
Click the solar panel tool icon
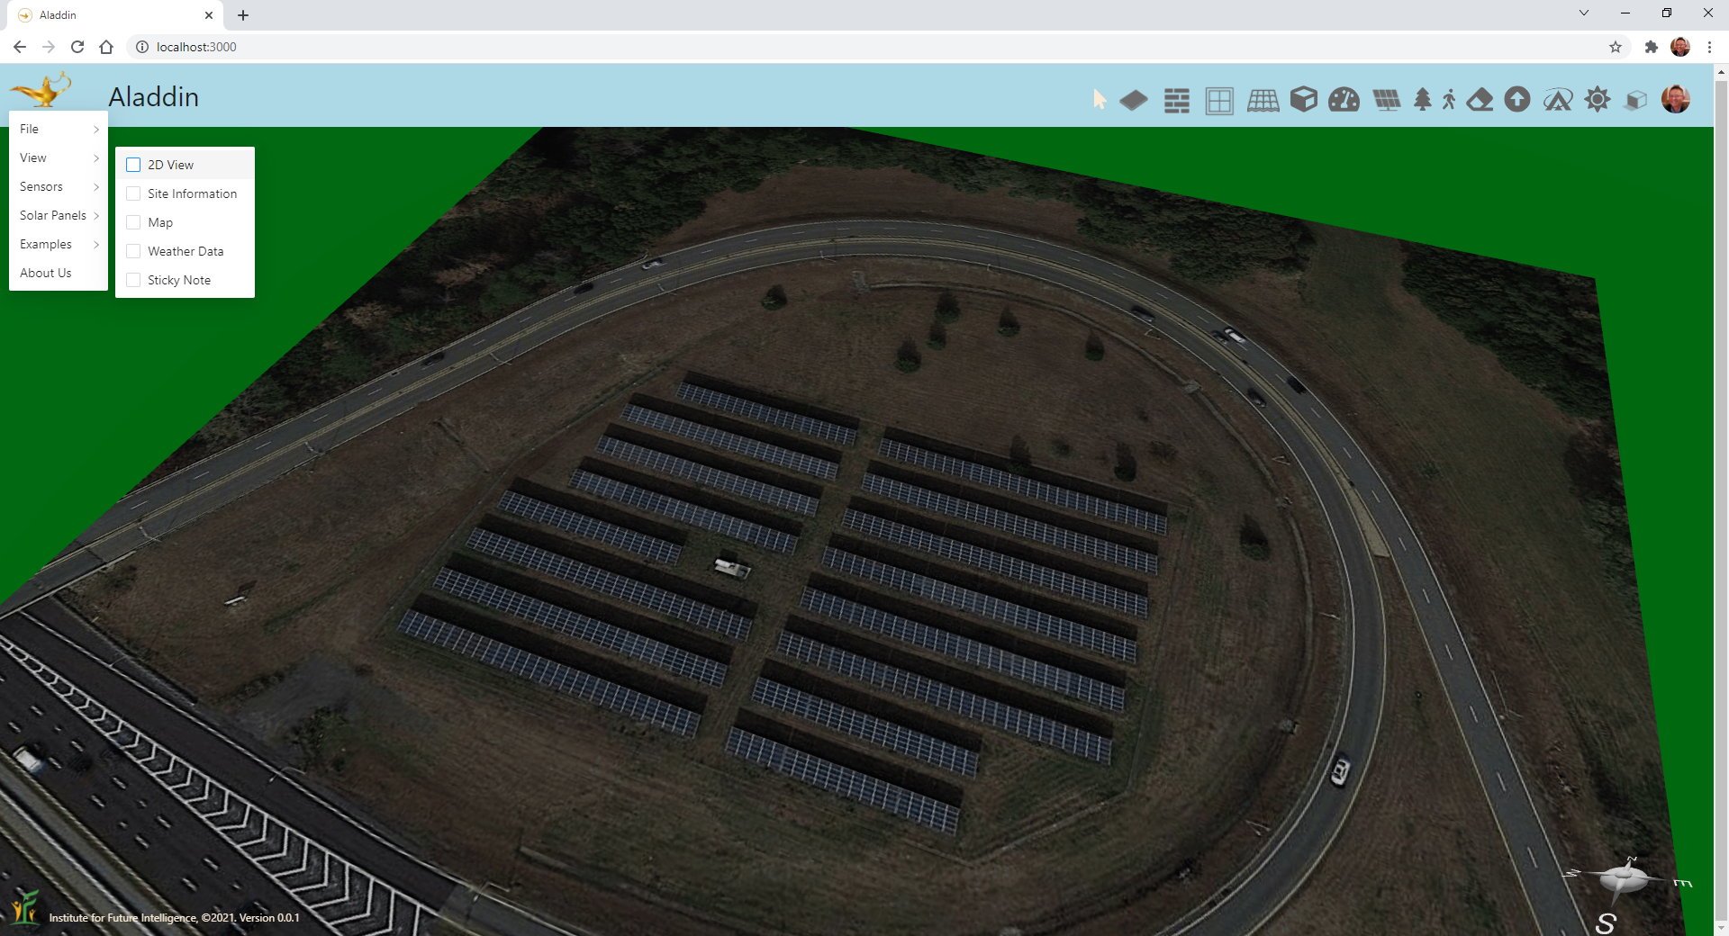pyautogui.click(x=1386, y=100)
